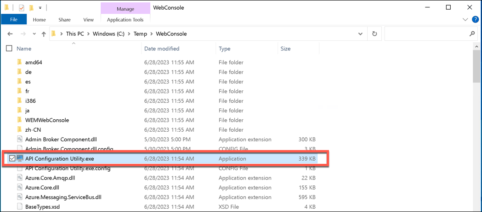
Task: Click the Properties icon in quick access toolbar
Action: (x=22, y=7)
